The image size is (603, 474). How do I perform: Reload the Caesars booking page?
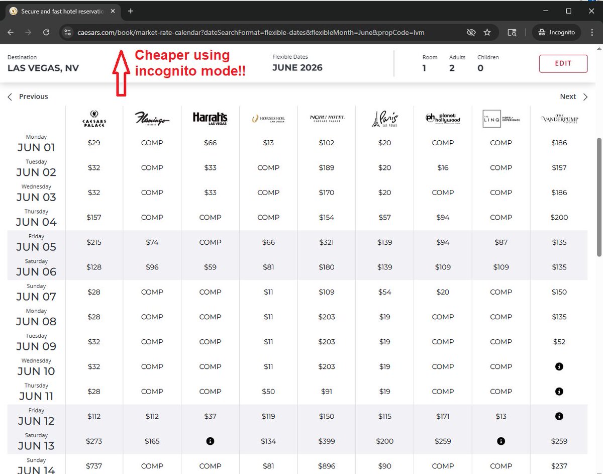(x=46, y=32)
